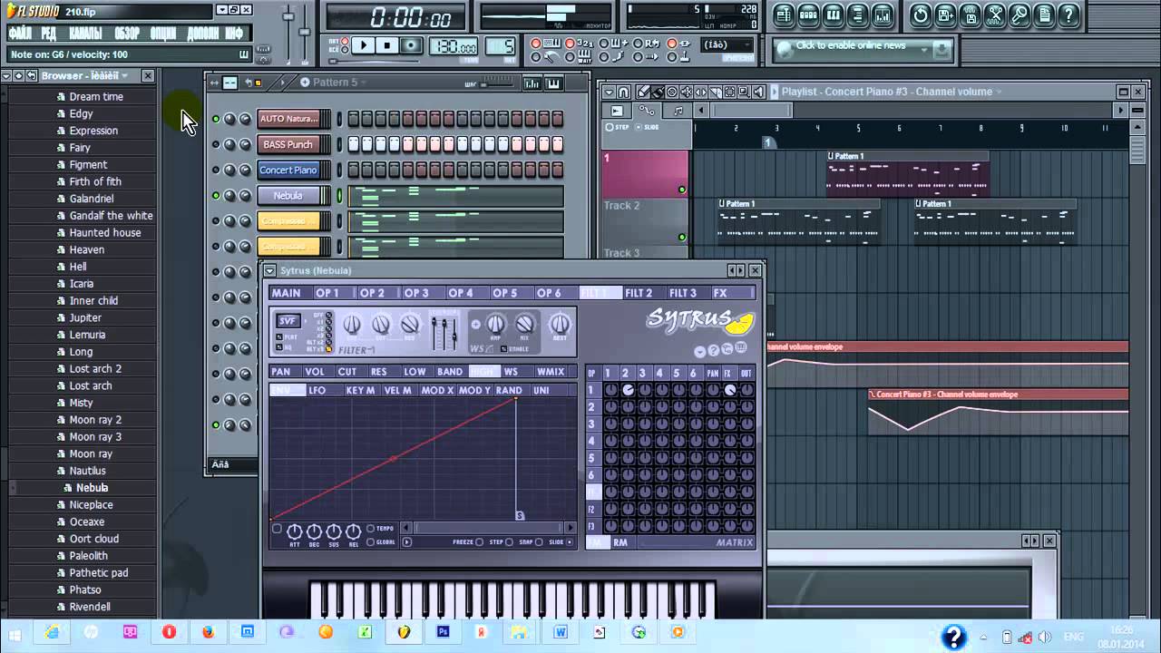Start playback with the transport Play button
This screenshot has height=653, width=1161.
pos(362,45)
